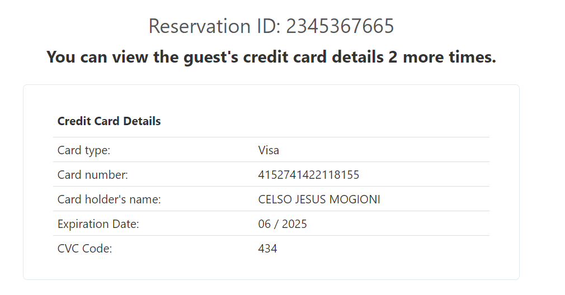Select the "Visa" card type value
Image resolution: width=565 pixels, height=295 pixels.
(x=269, y=150)
